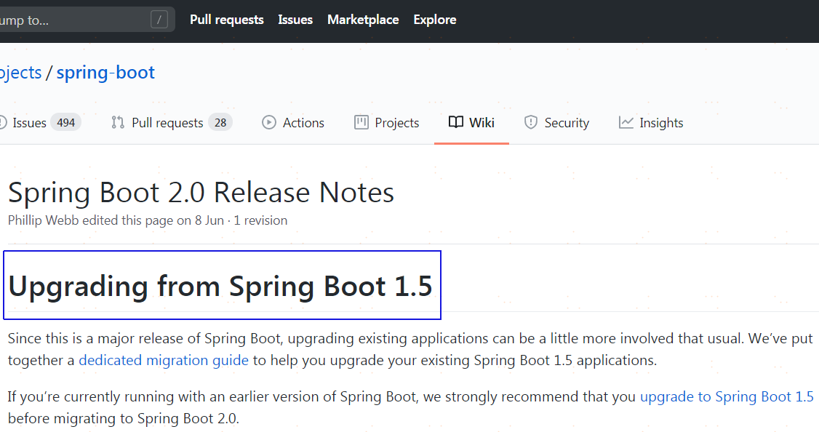This screenshot has width=819, height=432.
Task: Open the dedicated migration guide link
Action: point(164,361)
